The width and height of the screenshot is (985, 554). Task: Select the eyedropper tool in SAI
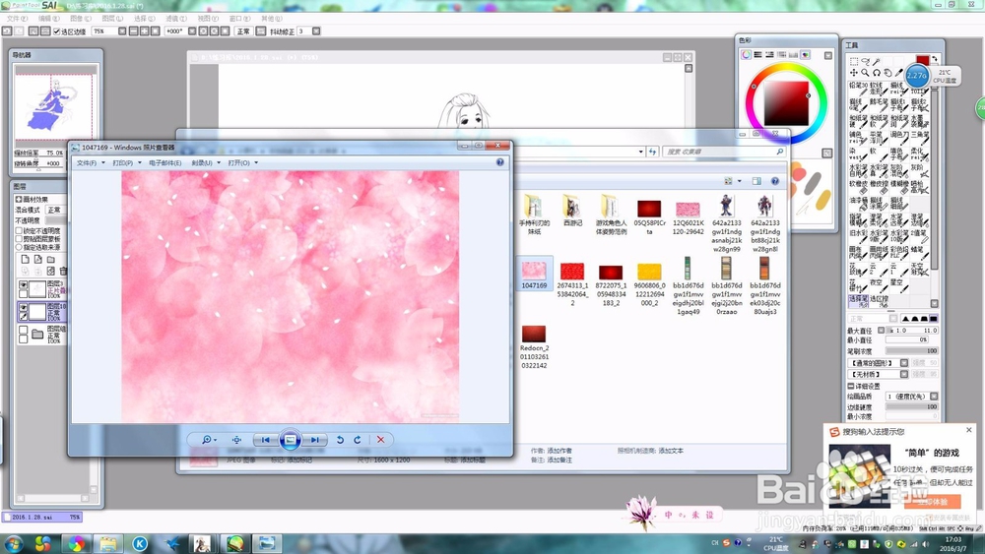[899, 73]
